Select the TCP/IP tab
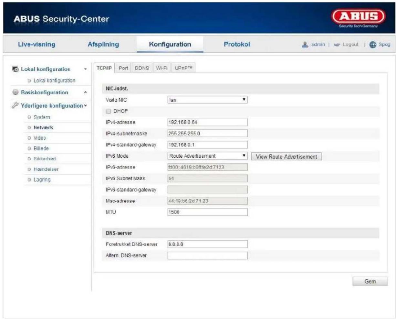Image resolution: width=396 pixels, height=319 pixels. pos(104,68)
